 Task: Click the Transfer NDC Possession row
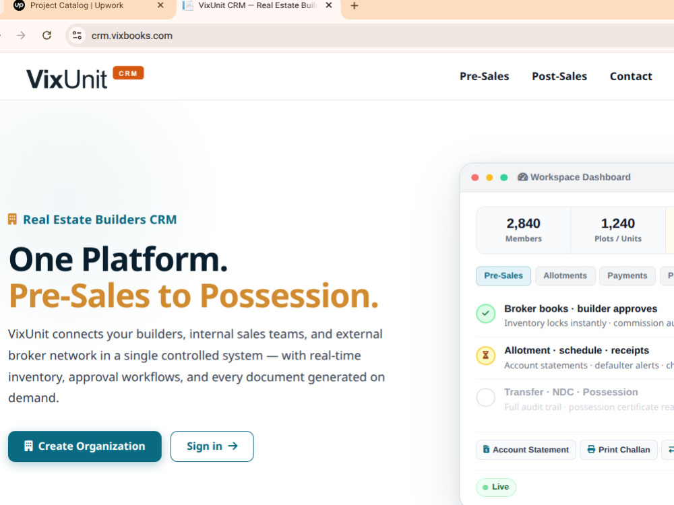point(575,399)
